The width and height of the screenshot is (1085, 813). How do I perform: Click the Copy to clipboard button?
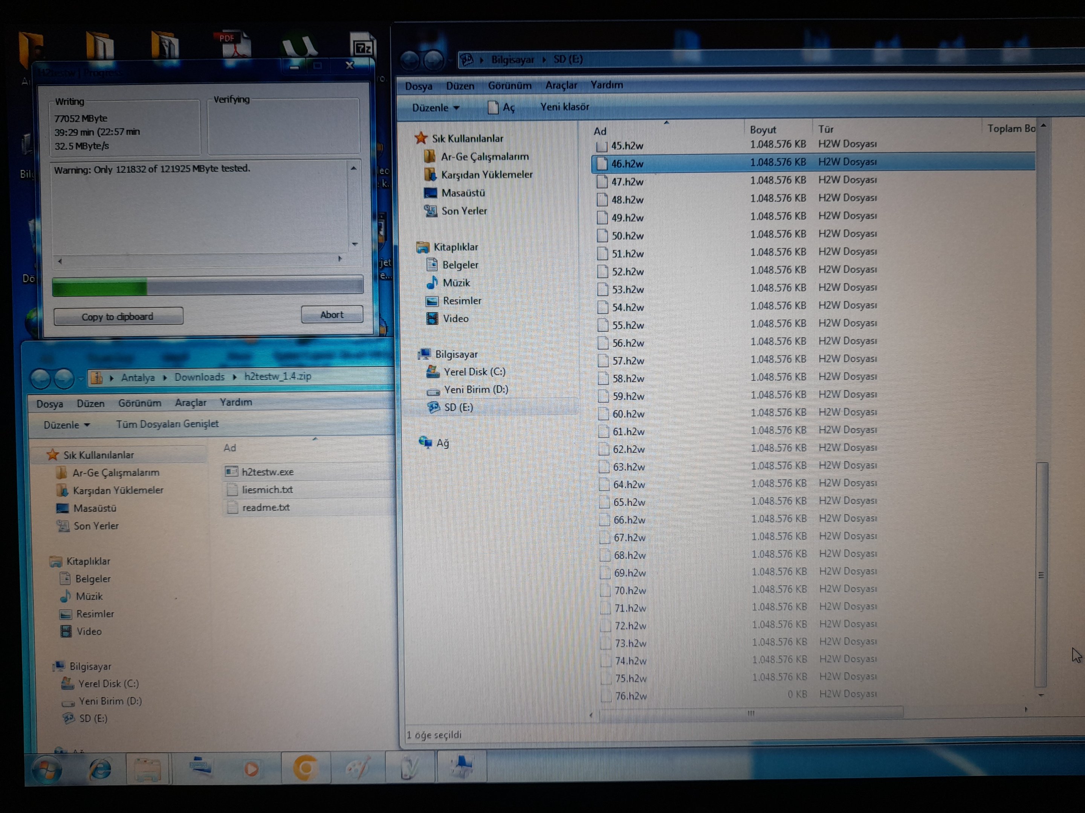(x=118, y=317)
